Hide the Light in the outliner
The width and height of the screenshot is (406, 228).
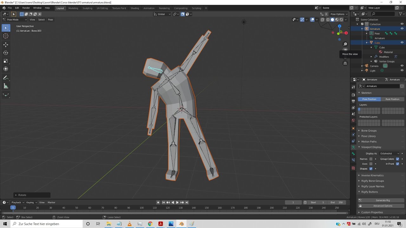tap(402, 70)
